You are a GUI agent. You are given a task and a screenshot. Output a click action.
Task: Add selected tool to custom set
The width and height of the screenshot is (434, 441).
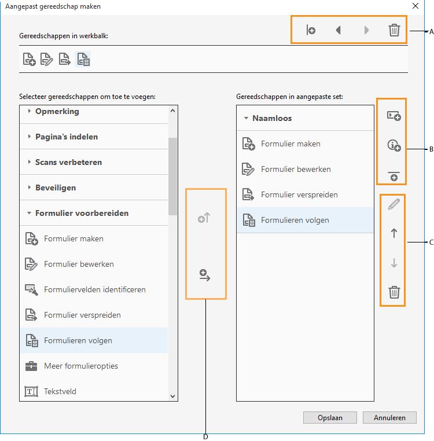pyautogui.click(x=204, y=275)
